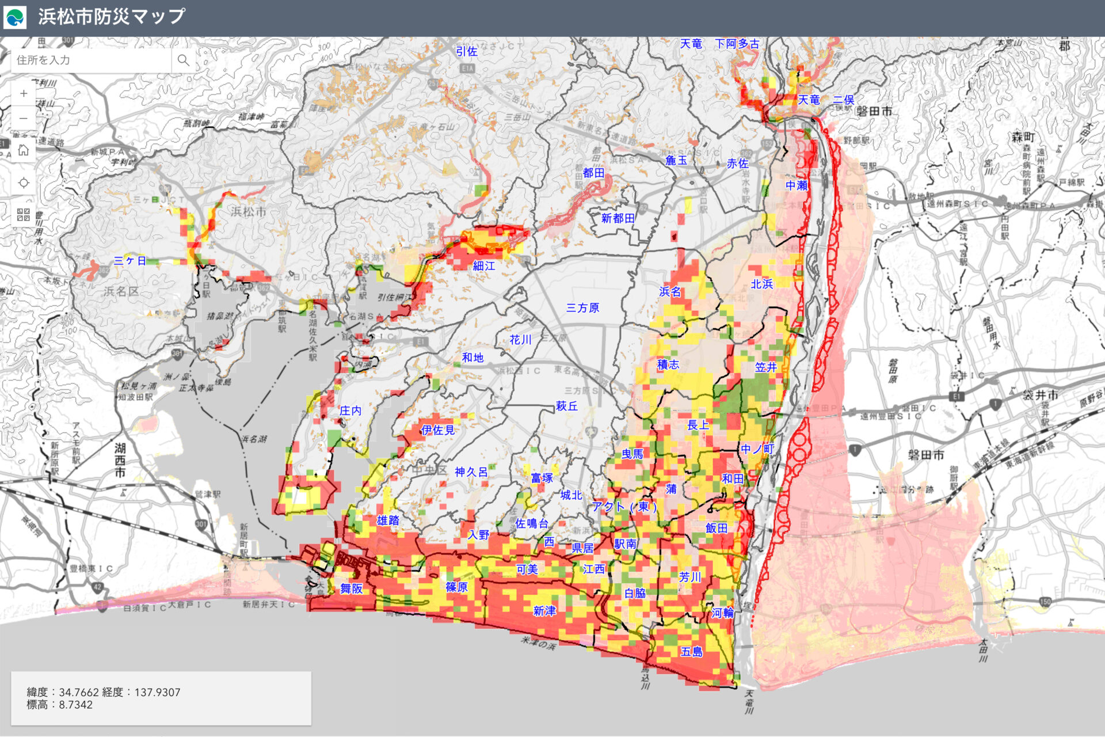Viewport: 1105px width, 737px height.
Task: Select the 天竜 二俣 area label
Action: click(826, 100)
